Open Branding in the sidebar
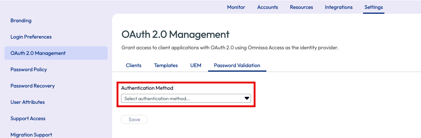The height and width of the screenshot is (138, 421). point(21,20)
